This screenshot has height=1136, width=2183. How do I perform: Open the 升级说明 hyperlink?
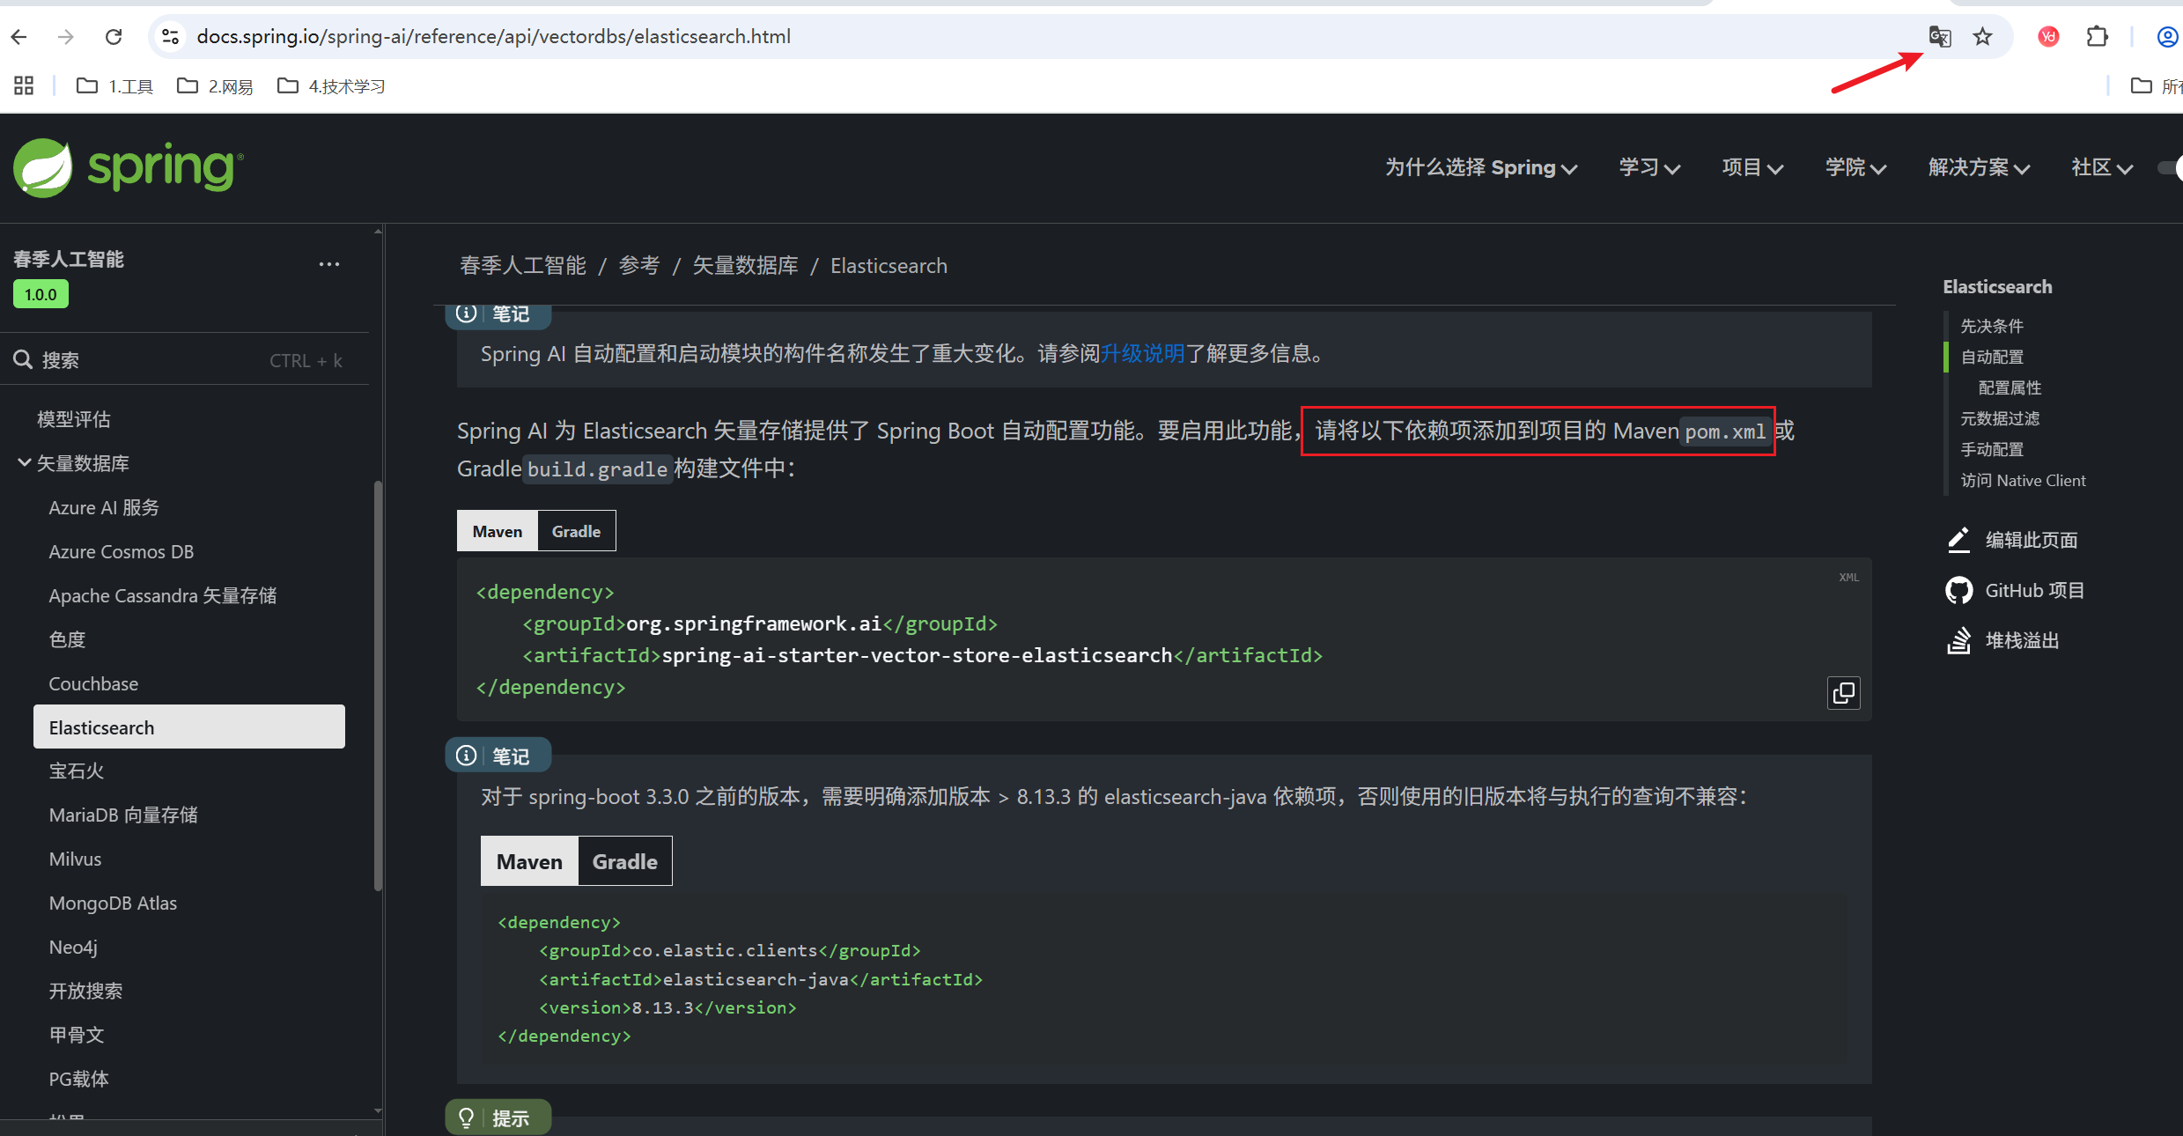coord(1142,354)
